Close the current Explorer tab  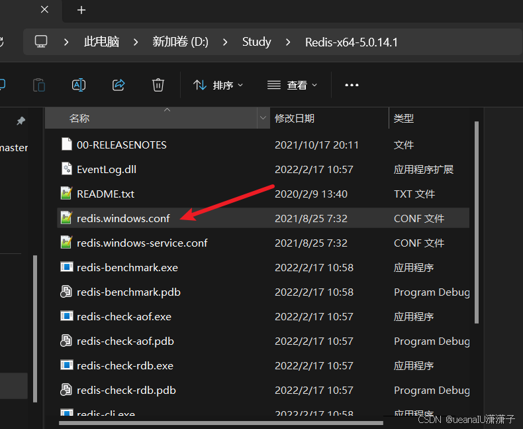click(x=44, y=10)
